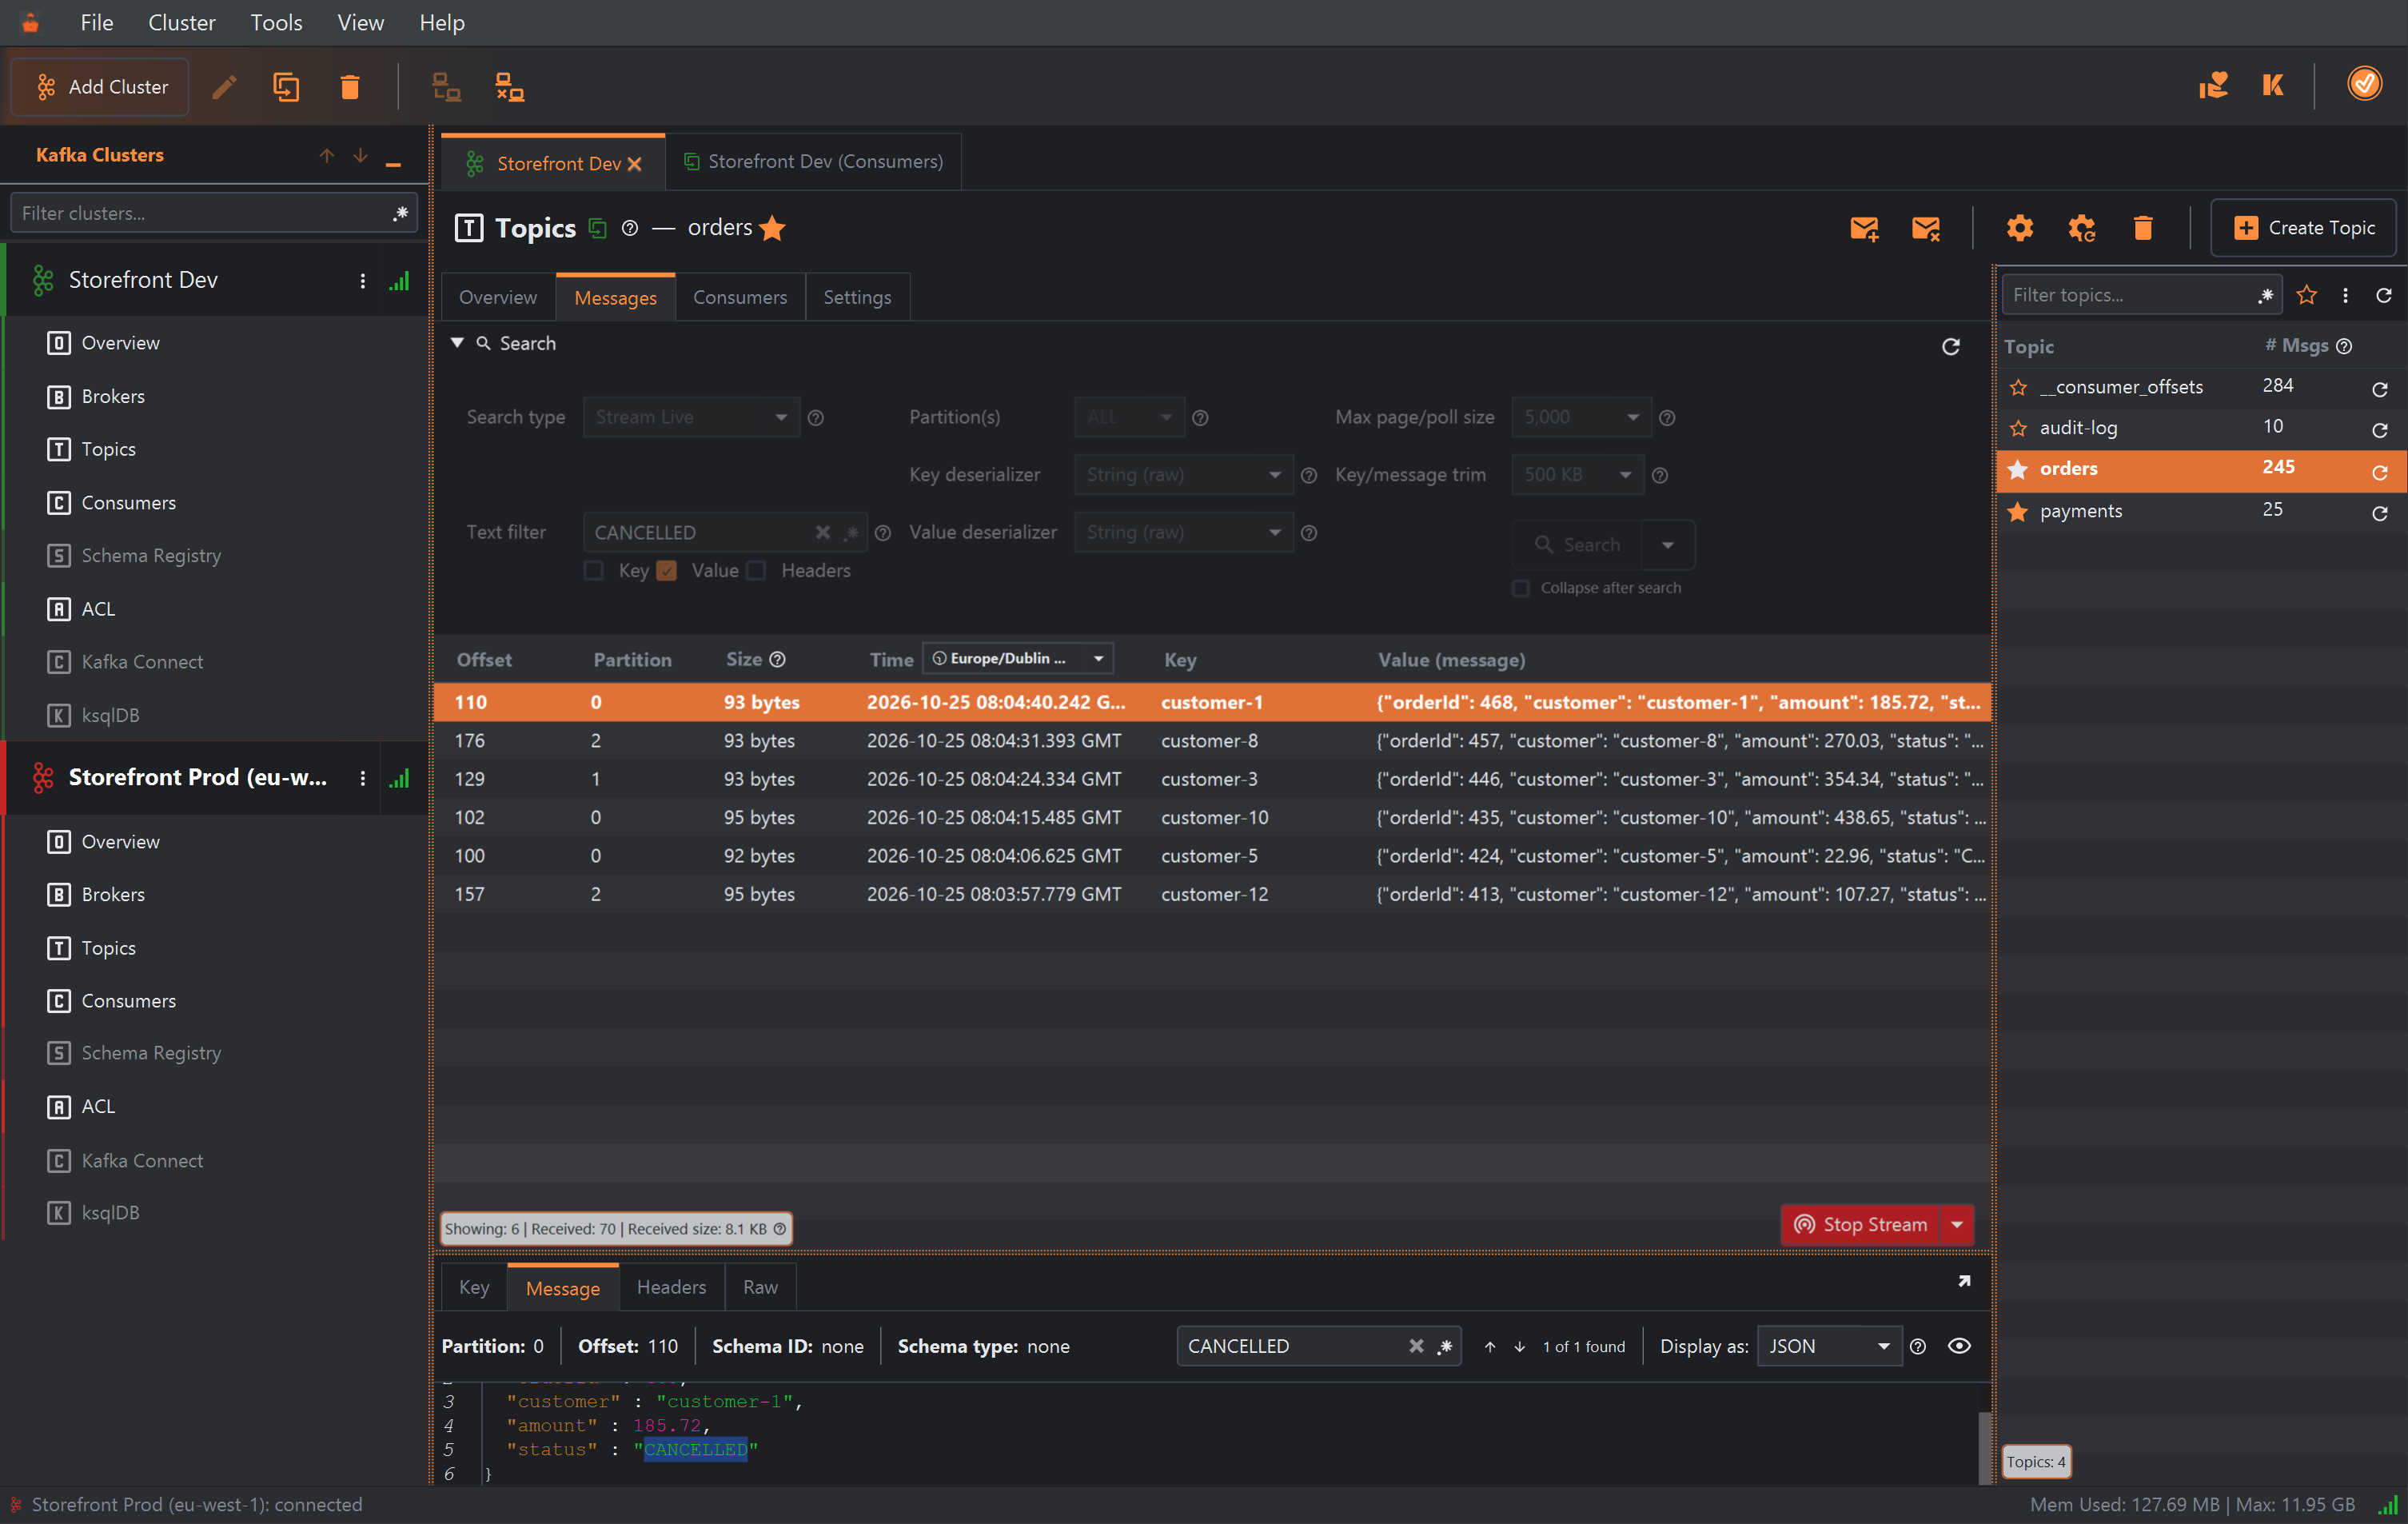Viewport: 2408px width, 1524px height.
Task: Pop out the message detail panel
Action: (x=1964, y=1281)
